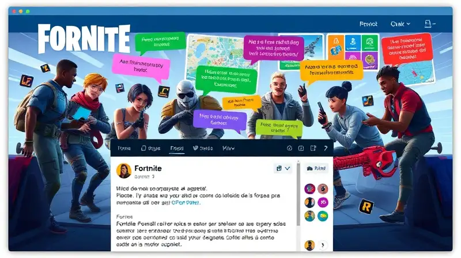The width and height of the screenshot is (461, 258).
Task: Open the salmon-pink round avatar in sidebar
Action: [x=323, y=189]
